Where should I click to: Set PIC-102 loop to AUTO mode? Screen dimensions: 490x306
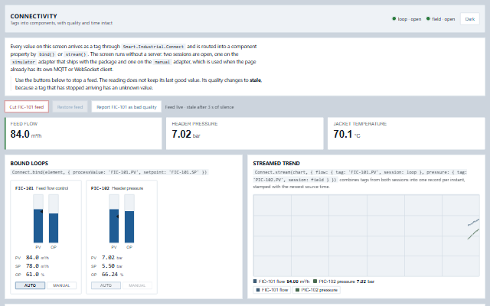point(106,285)
